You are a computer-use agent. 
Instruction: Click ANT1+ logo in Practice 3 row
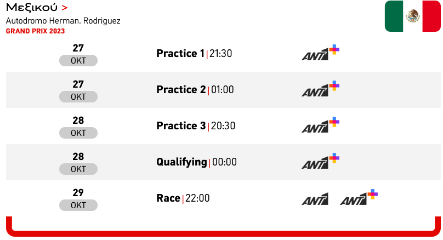point(321,125)
